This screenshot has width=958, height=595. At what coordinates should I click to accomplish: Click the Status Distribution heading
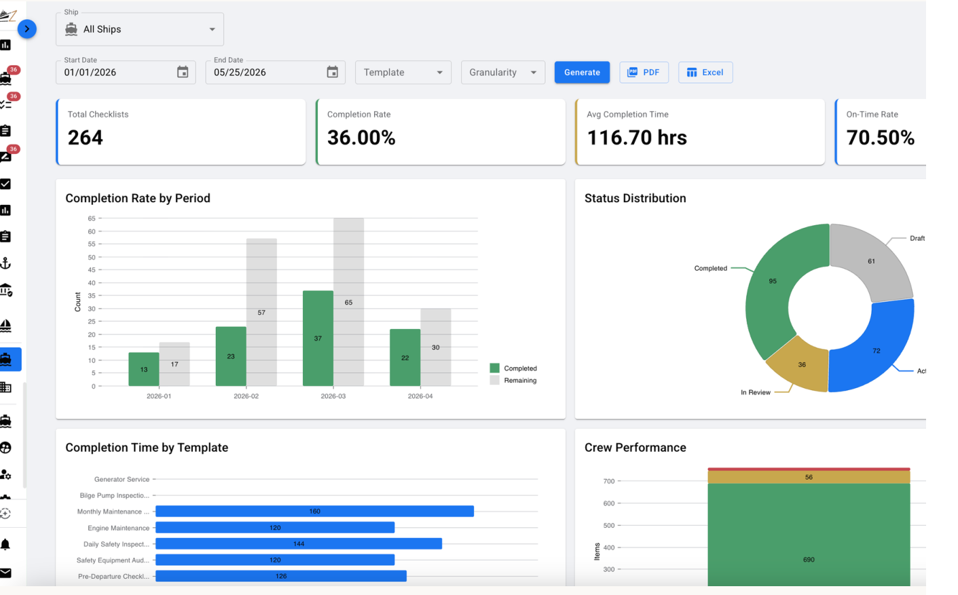(x=635, y=198)
